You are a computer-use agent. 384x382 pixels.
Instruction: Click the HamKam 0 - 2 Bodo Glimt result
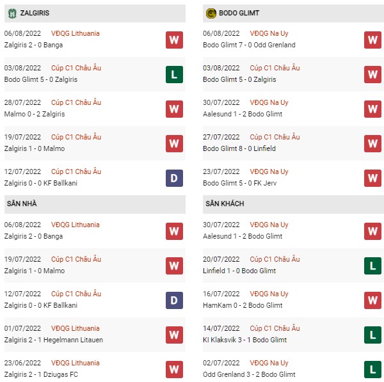click(243, 305)
